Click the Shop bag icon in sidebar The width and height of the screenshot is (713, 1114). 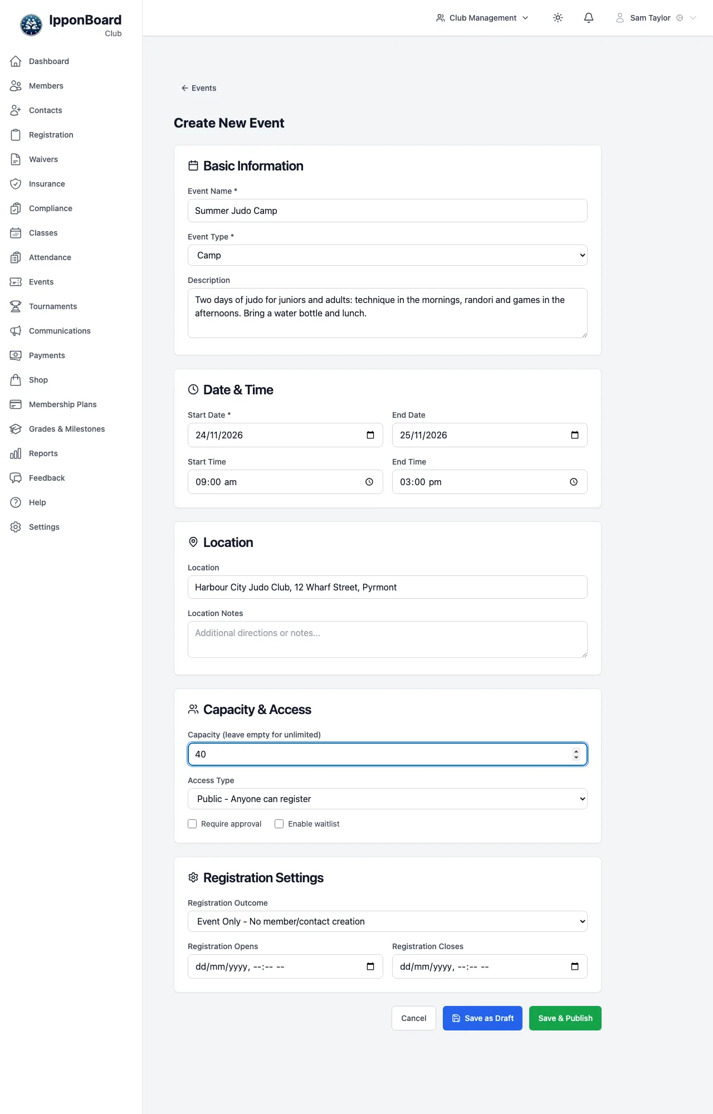point(16,380)
